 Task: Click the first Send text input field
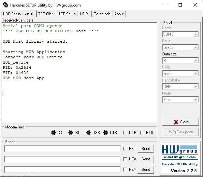pos(63,149)
